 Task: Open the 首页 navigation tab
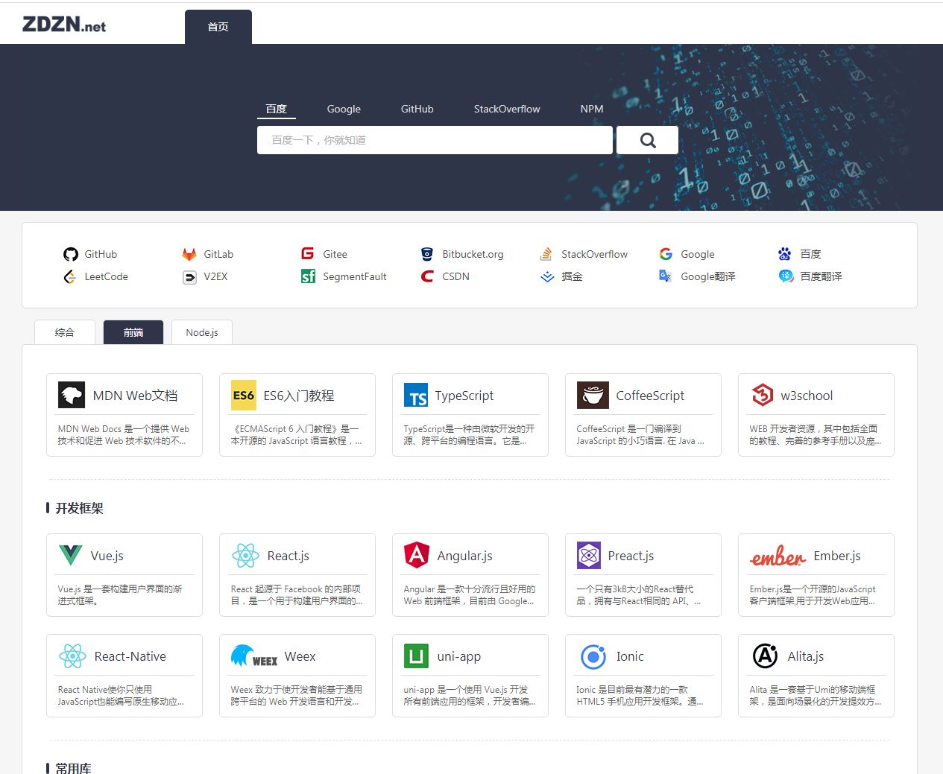(218, 27)
